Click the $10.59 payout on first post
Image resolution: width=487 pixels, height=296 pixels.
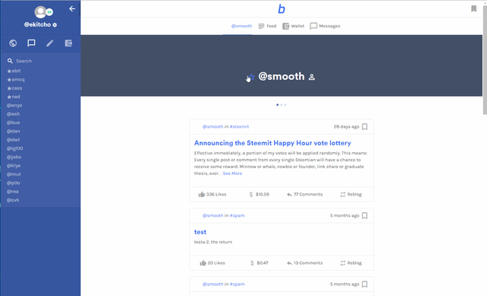[x=259, y=195]
